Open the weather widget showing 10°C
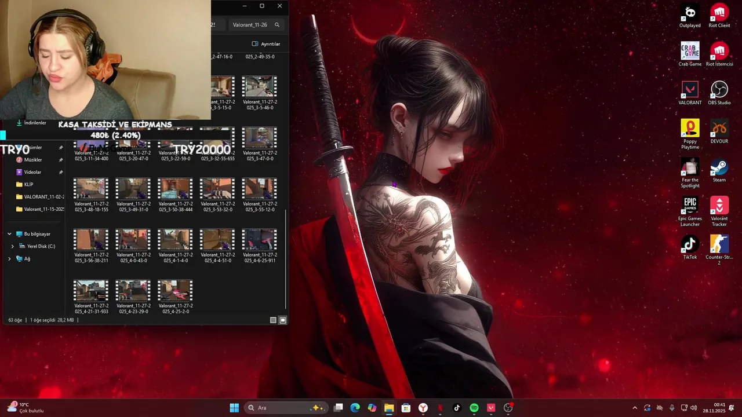Viewport: 742px width, 417px height. 26,408
